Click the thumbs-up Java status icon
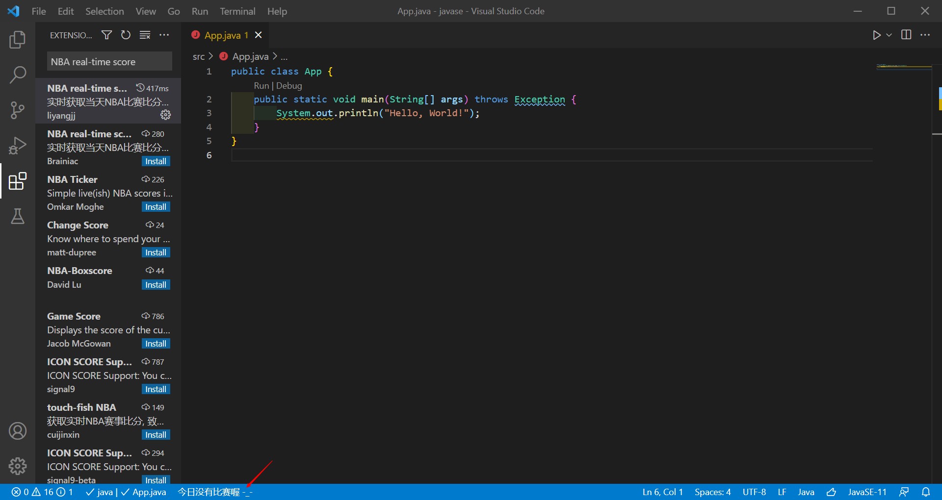942x500 pixels. [x=831, y=492]
